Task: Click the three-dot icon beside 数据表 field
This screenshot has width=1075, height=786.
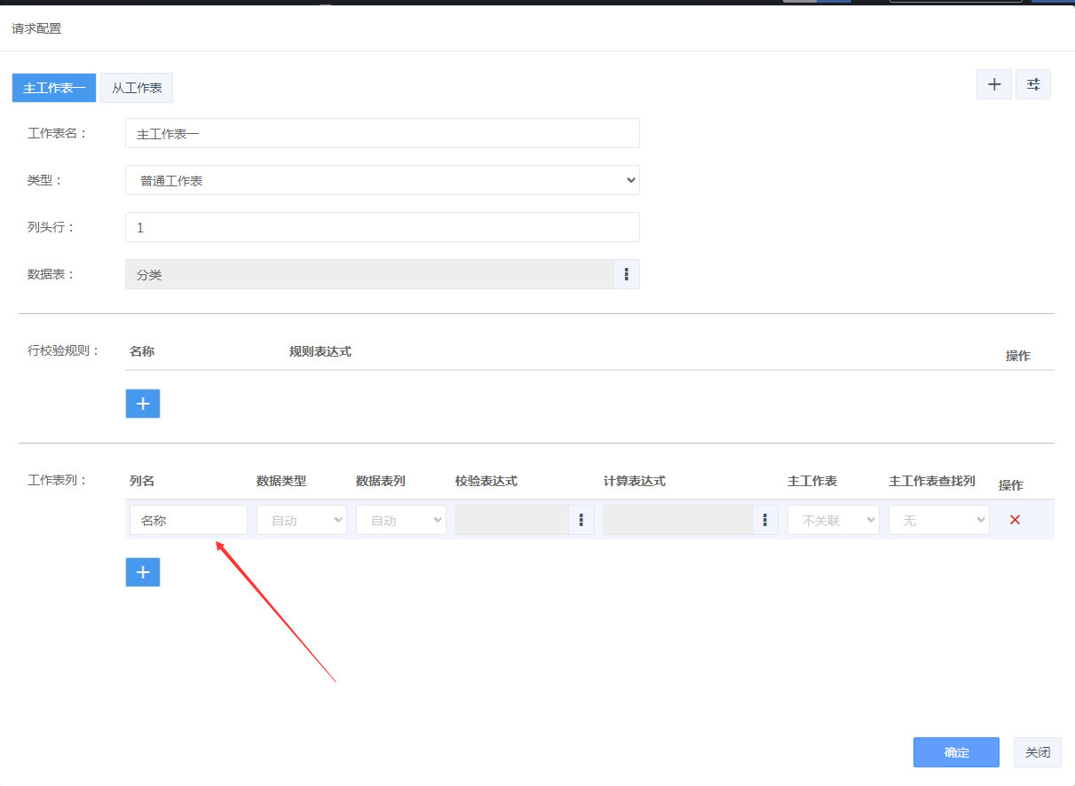Action: (626, 275)
